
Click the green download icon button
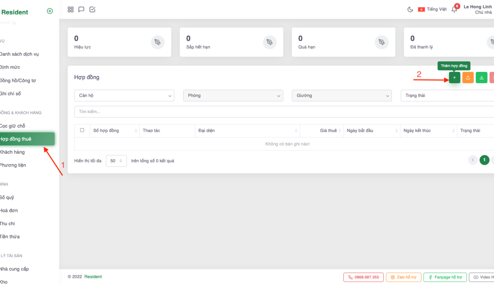click(x=481, y=78)
